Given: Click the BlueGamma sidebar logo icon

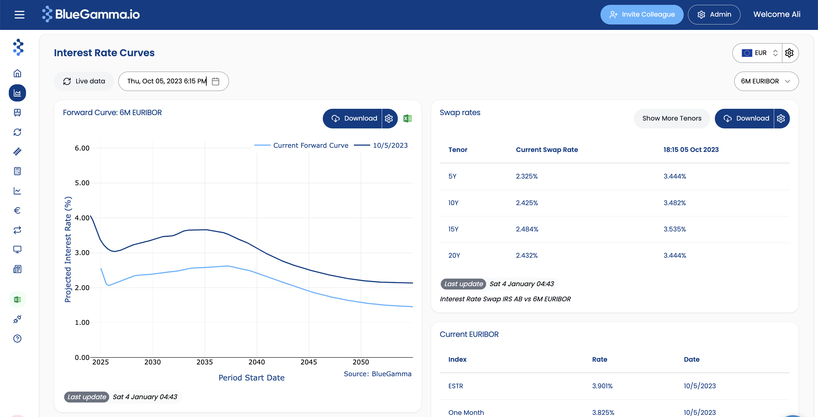Looking at the screenshot, I should (18, 47).
